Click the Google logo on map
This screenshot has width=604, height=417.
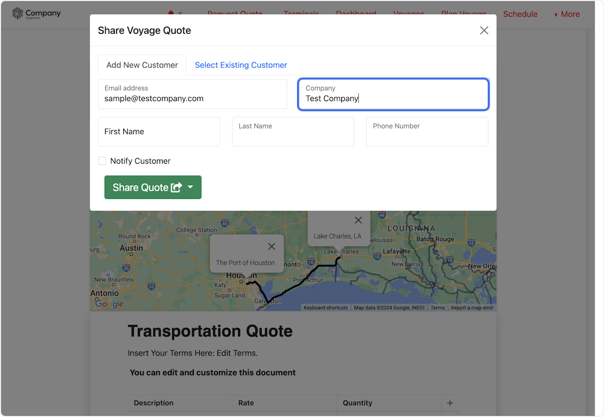click(109, 304)
